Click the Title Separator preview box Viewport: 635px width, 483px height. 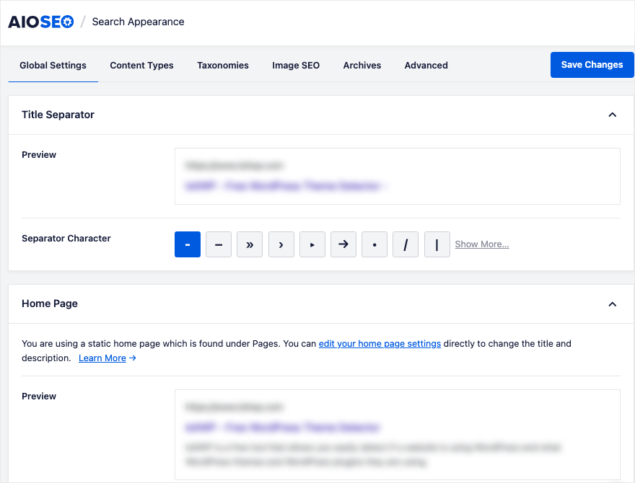tap(398, 177)
